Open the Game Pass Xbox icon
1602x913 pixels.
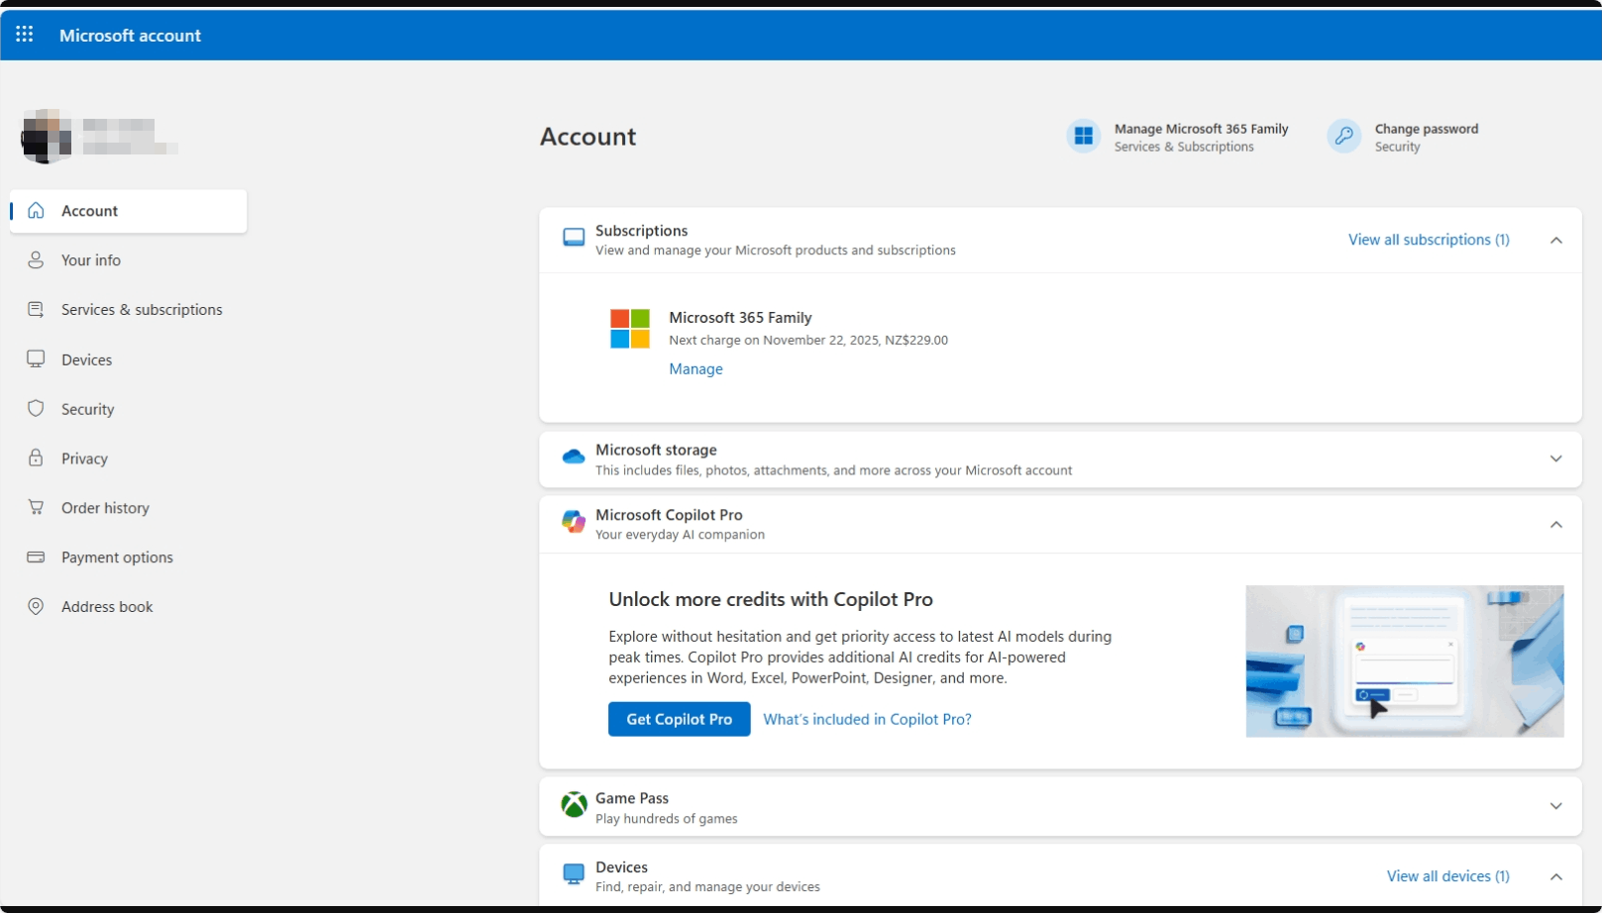coord(574,805)
